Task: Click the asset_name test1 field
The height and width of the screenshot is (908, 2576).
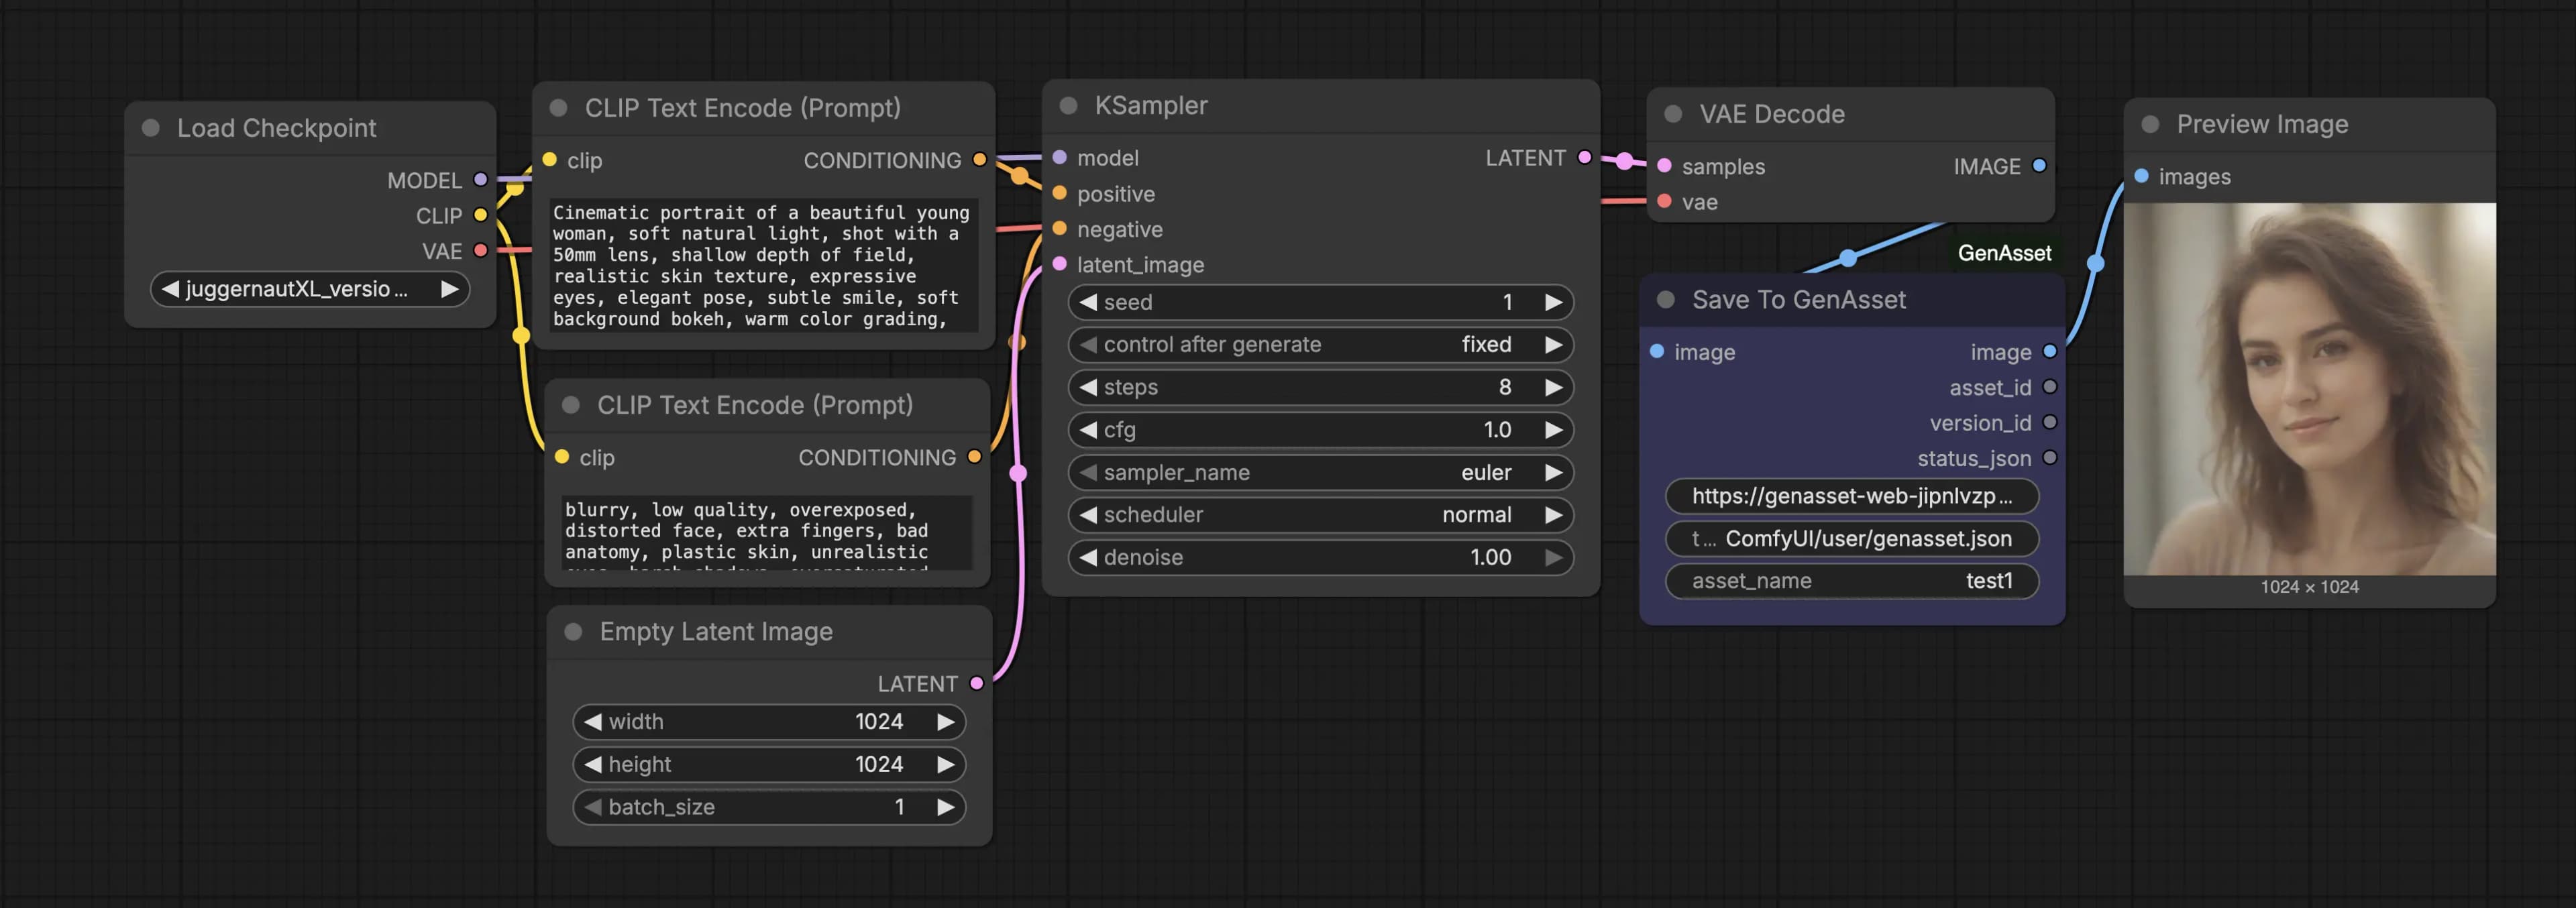Action: [x=1852, y=581]
